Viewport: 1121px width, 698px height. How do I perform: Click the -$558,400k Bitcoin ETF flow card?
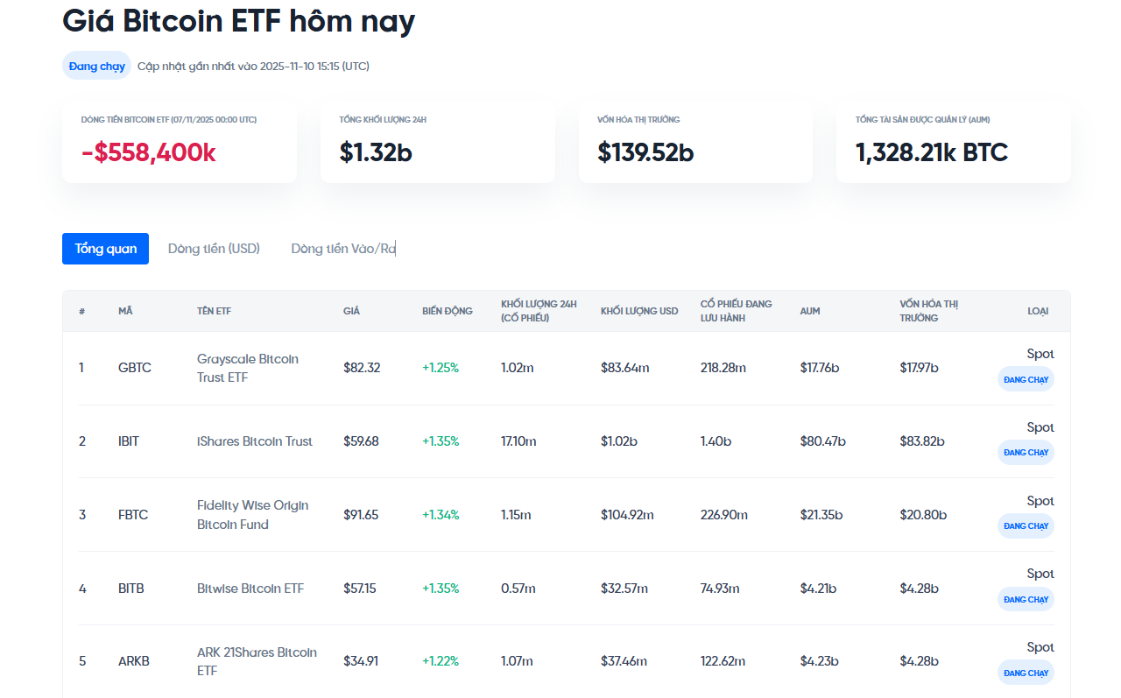point(180,142)
